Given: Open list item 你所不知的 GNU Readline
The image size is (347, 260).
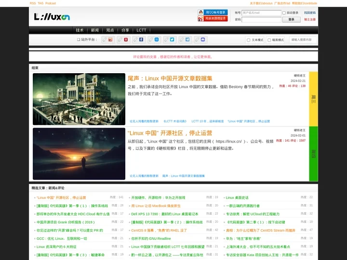Looking at the screenshot, I should [151, 238].
